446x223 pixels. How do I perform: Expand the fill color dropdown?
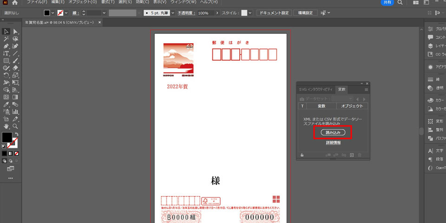pos(53,13)
